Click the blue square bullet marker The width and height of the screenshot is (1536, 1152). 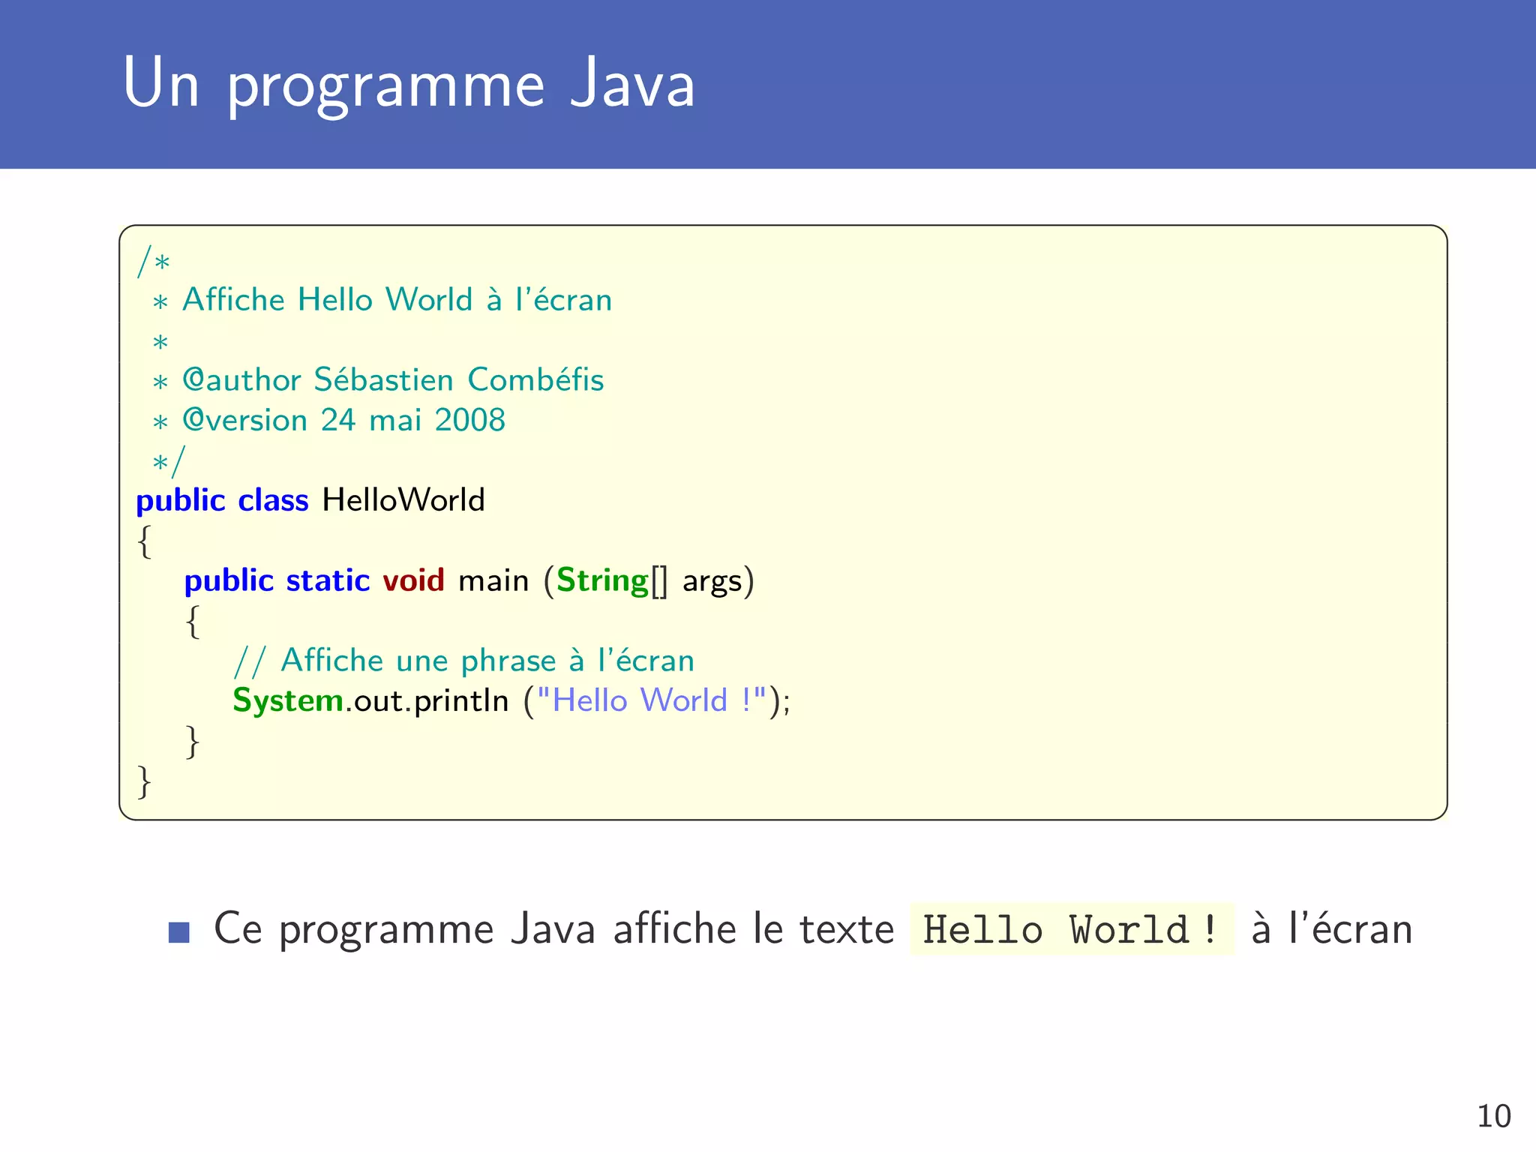tap(179, 931)
